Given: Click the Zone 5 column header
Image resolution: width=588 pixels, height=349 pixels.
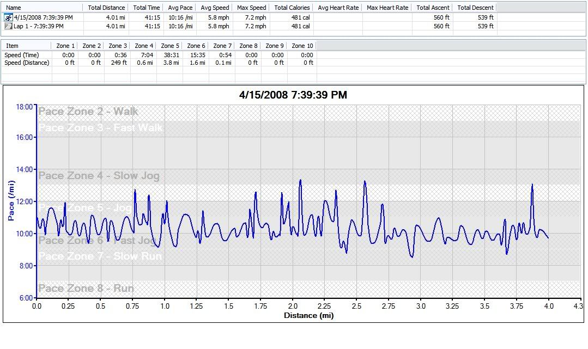Looking at the screenshot, I should click(170, 46).
